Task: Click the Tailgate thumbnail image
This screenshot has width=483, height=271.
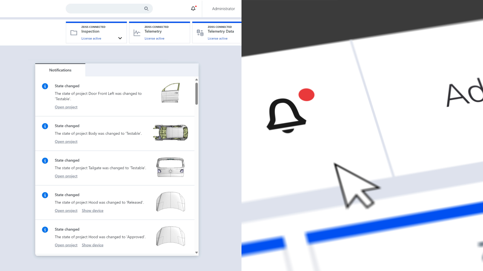Action: coord(171,167)
